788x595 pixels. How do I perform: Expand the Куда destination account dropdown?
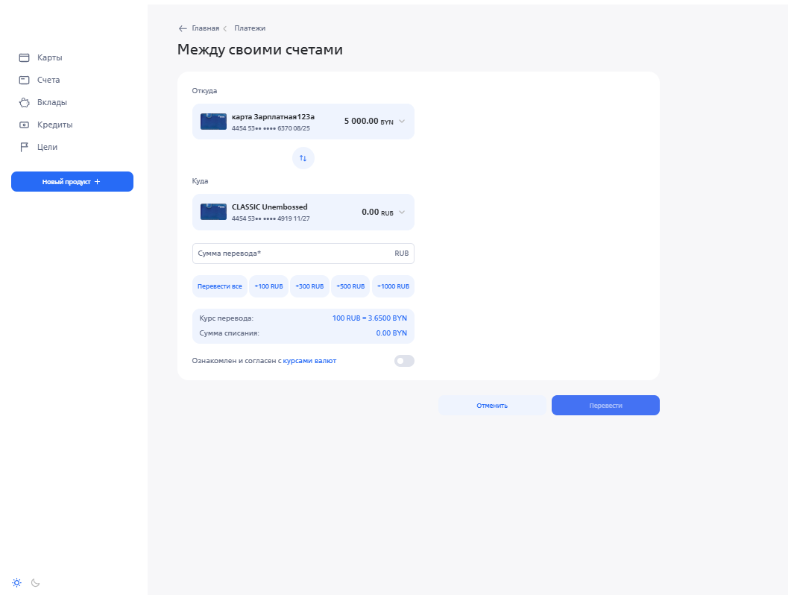402,212
